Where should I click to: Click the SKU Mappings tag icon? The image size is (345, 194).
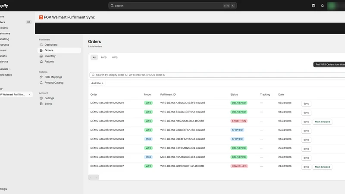pyautogui.click(x=41, y=77)
